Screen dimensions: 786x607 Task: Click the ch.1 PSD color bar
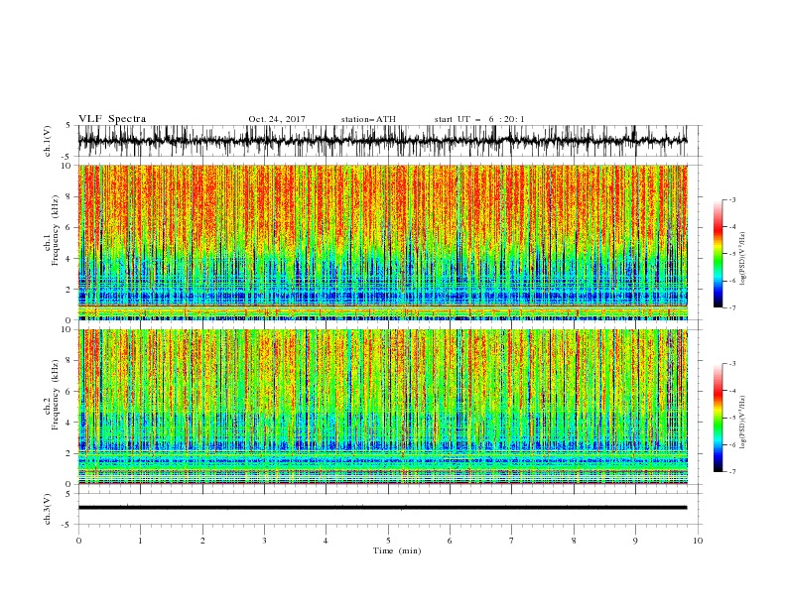[718, 254]
